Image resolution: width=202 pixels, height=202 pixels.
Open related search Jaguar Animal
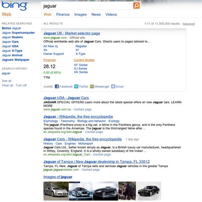pyautogui.click(x=12, y=55)
